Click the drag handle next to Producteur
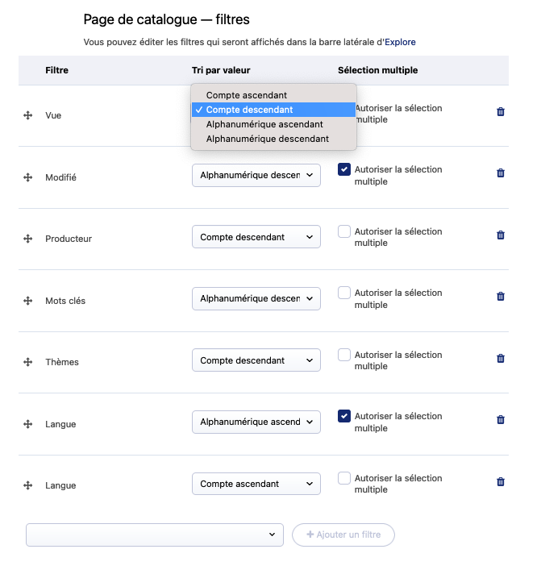541x570 pixels. tap(27, 239)
